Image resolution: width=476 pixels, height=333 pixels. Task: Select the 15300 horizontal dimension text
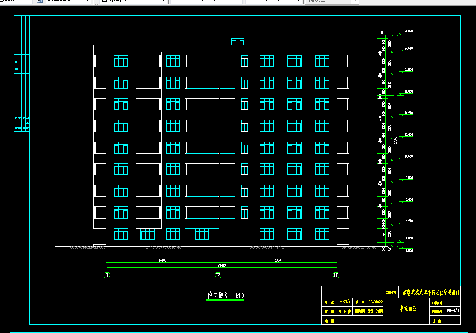tap(277, 260)
